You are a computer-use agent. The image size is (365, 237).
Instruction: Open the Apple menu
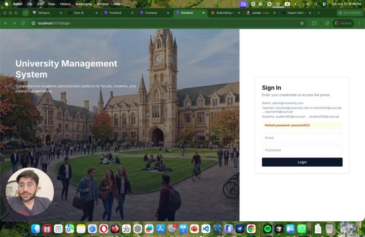coord(7,4)
